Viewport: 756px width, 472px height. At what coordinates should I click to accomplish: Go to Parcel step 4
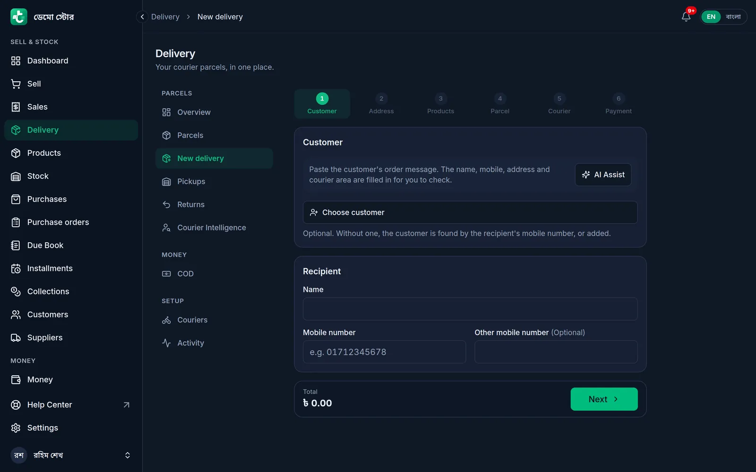pyautogui.click(x=500, y=104)
